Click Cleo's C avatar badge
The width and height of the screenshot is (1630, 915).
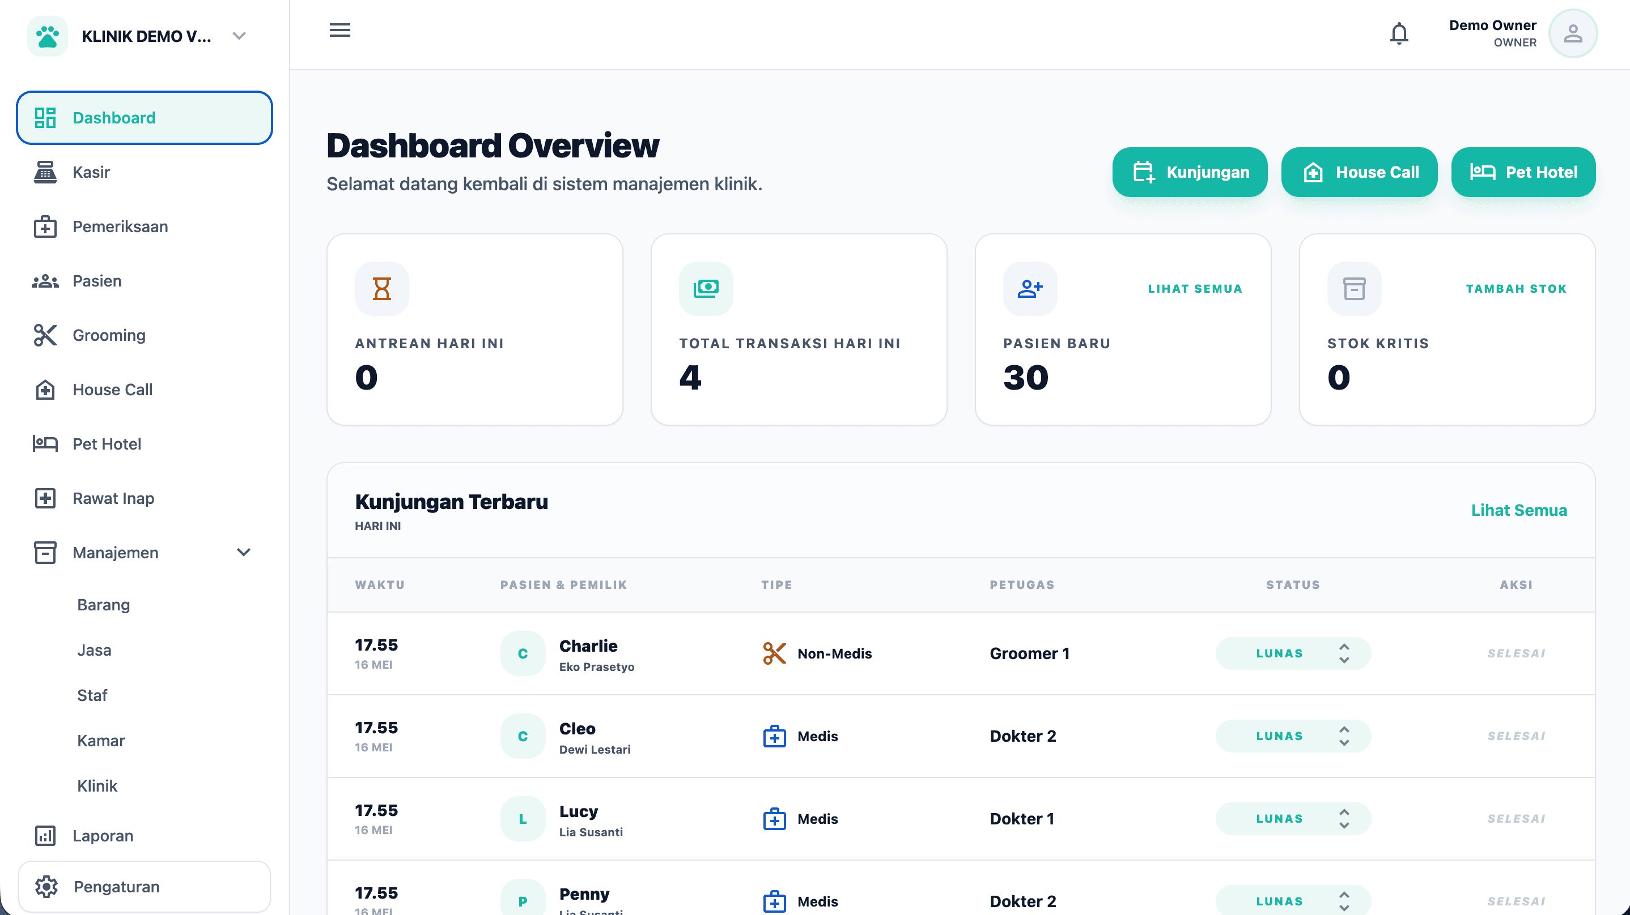pos(523,736)
